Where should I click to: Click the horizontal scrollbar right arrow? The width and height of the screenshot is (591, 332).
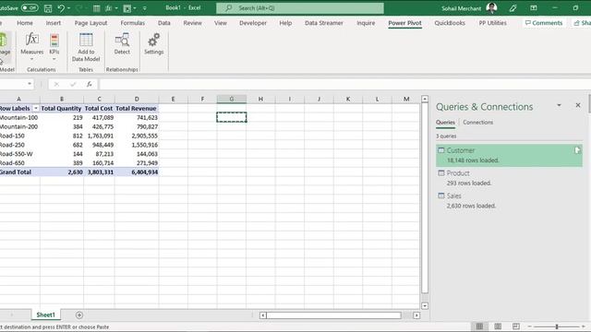(x=416, y=315)
